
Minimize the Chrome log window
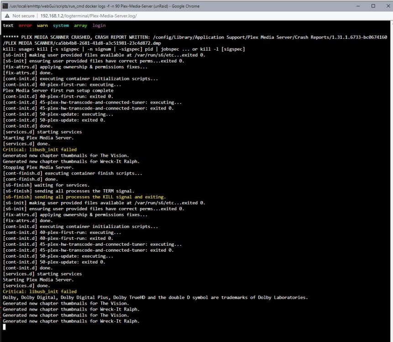(x=358, y=6)
